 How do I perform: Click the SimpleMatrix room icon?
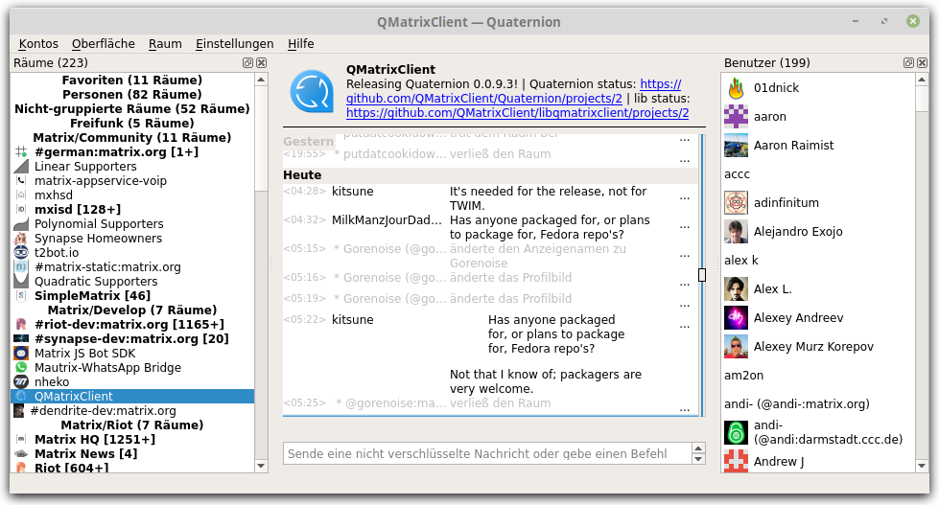[21, 295]
